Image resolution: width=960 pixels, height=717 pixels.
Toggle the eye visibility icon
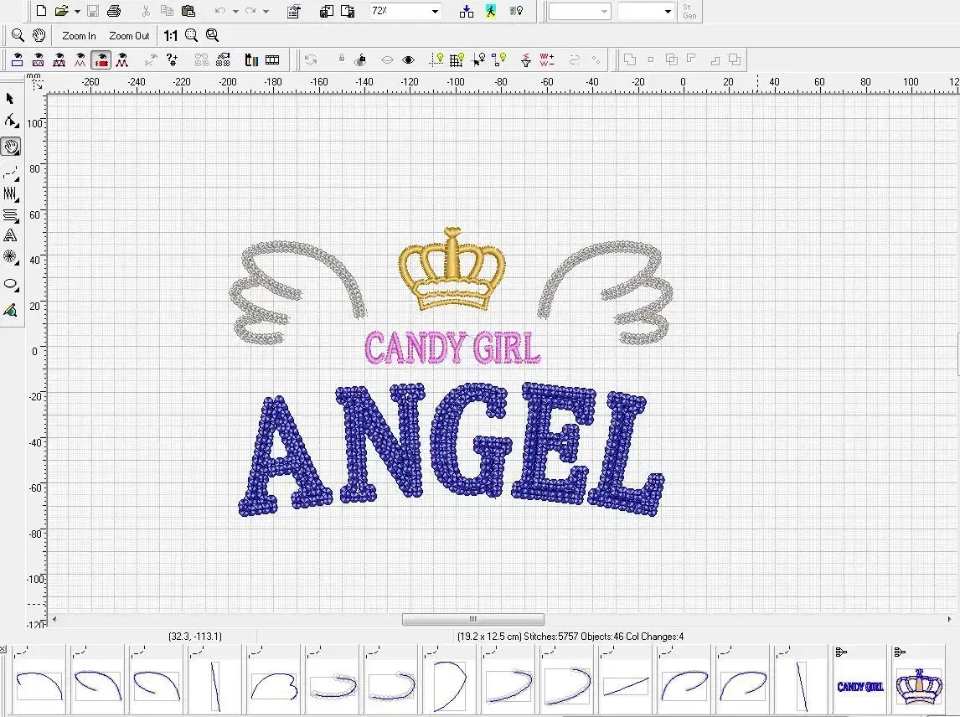click(x=408, y=59)
